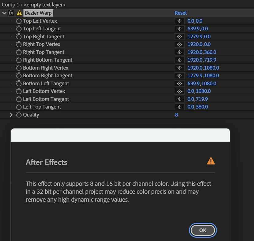Viewport: 254px width, 241px height.
Task: Toggle stopwatch for Right Bottom Tangent
Action: [x=19, y=60]
